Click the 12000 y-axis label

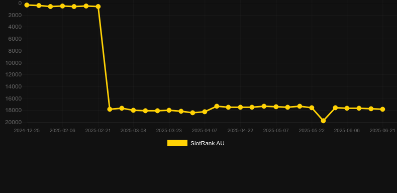(x=14, y=75)
